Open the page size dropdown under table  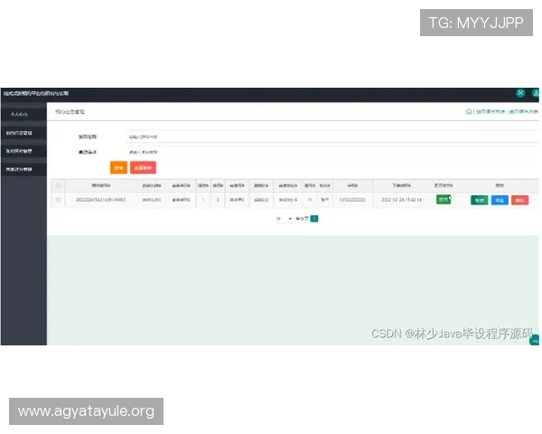tap(284, 218)
